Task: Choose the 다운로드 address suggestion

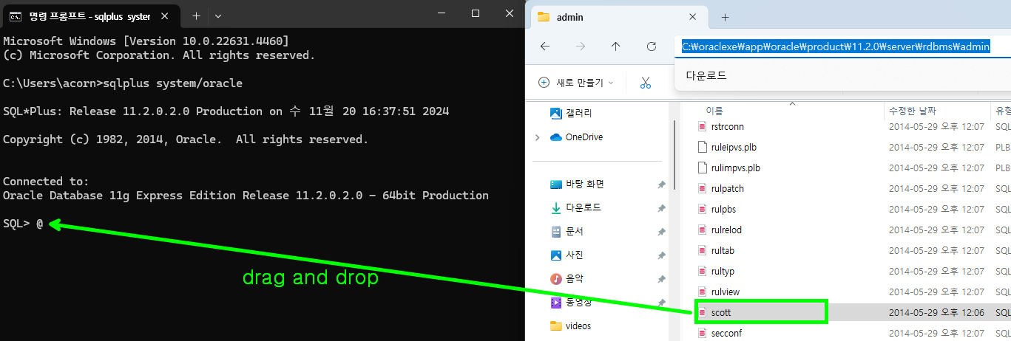Action: coord(706,75)
